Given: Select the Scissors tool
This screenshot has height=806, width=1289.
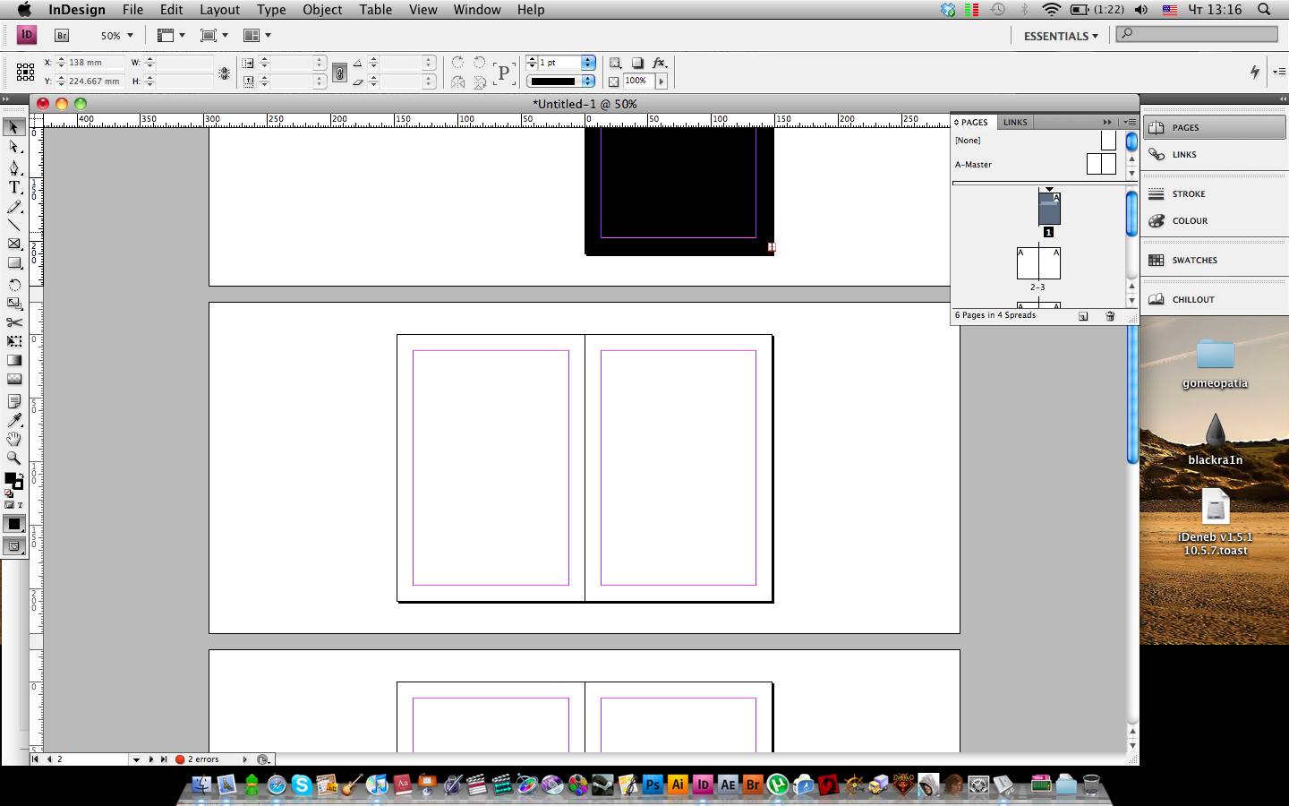Looking at the screenshot, I should (x=13, y=322).
